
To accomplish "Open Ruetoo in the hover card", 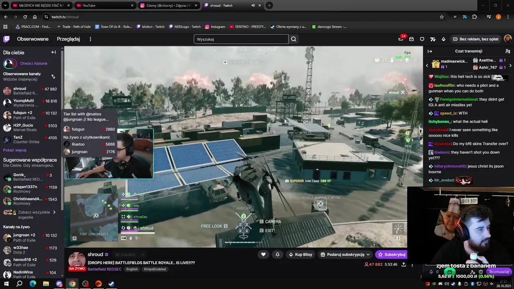I will coord(90,144).
